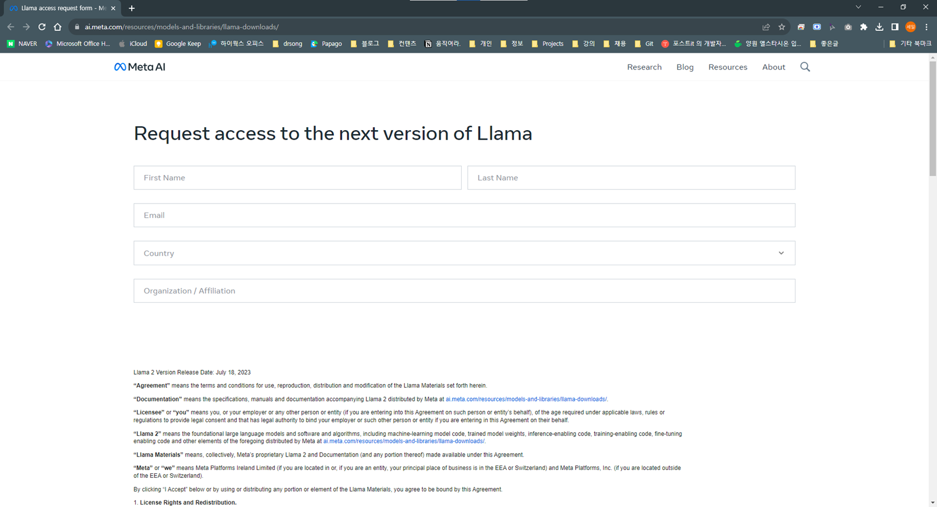The image size is (937, 507).
Task: Open the camera screenshot extension icon
Action: click(848, 27)
